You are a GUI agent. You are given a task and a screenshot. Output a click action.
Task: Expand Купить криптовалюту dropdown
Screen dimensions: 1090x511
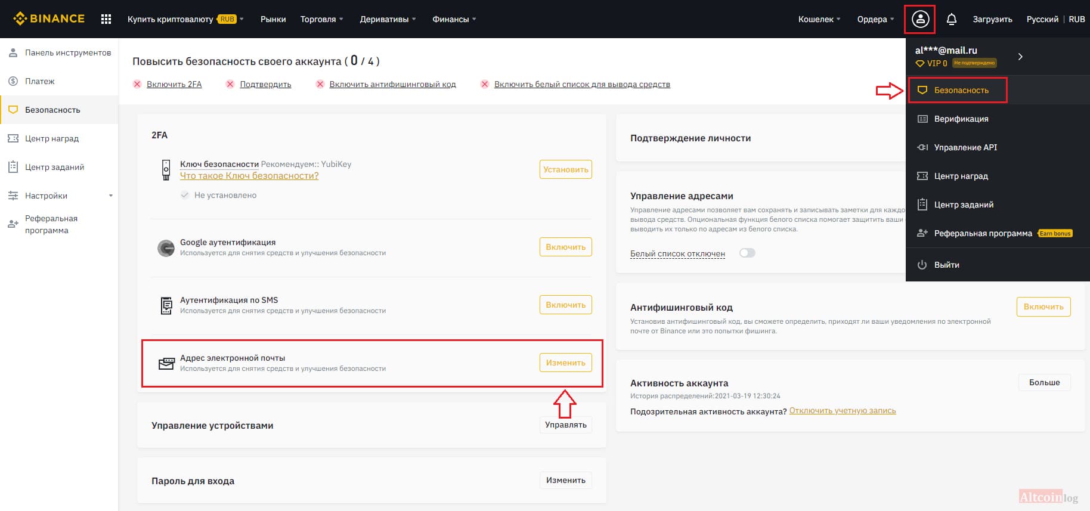coord(185,19)
